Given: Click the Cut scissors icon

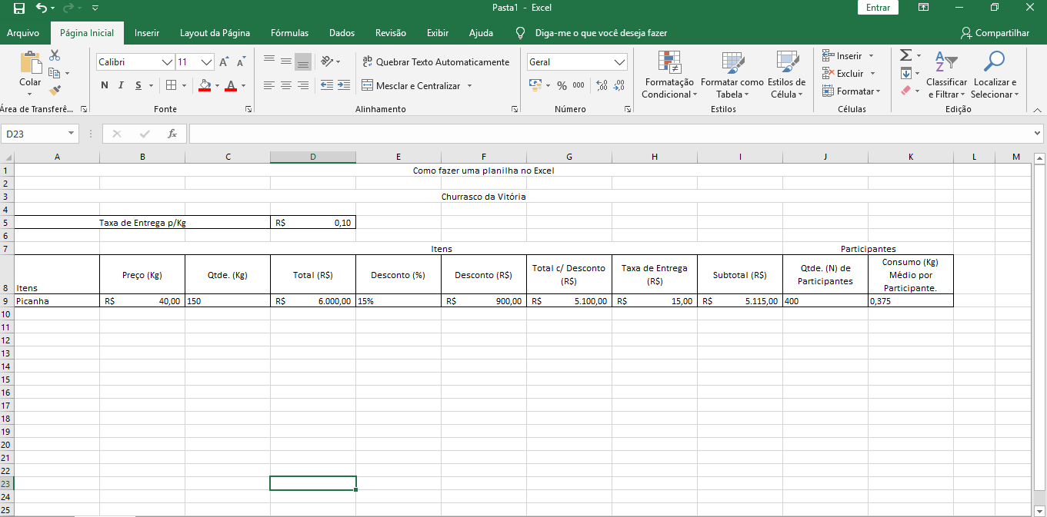Looking at the screenshot, I should 55,55.
